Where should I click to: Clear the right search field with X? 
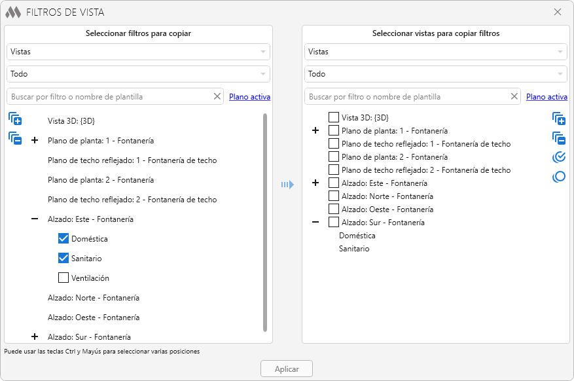[514, 96]
